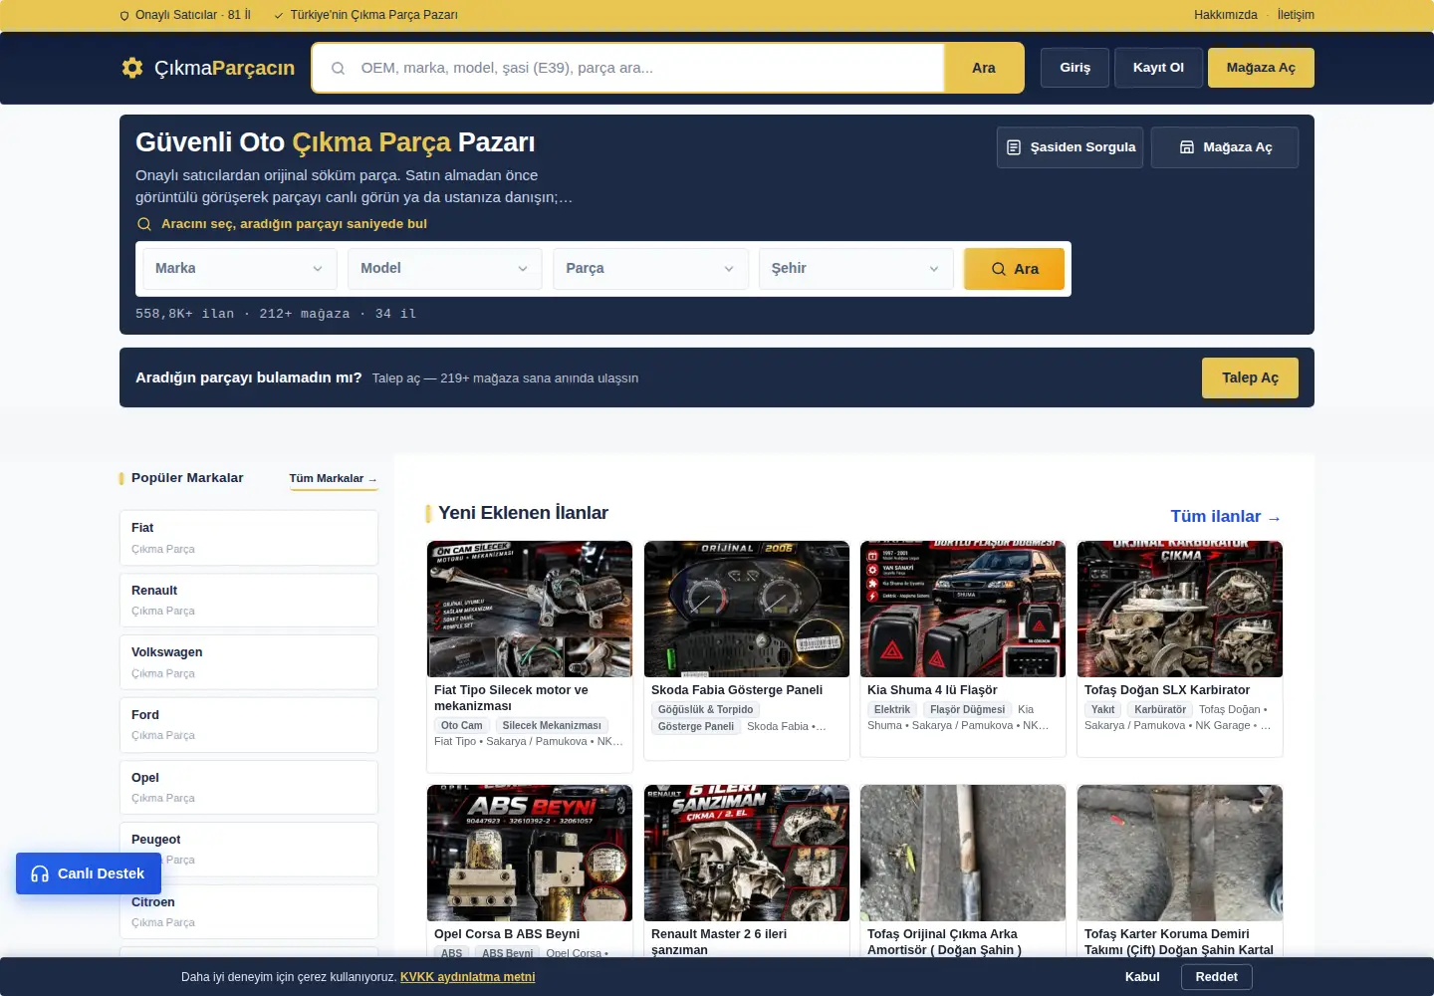Accept cookies with the Kabul button
Viewport: 1434px width, 996px height.
click(1142, 977)
